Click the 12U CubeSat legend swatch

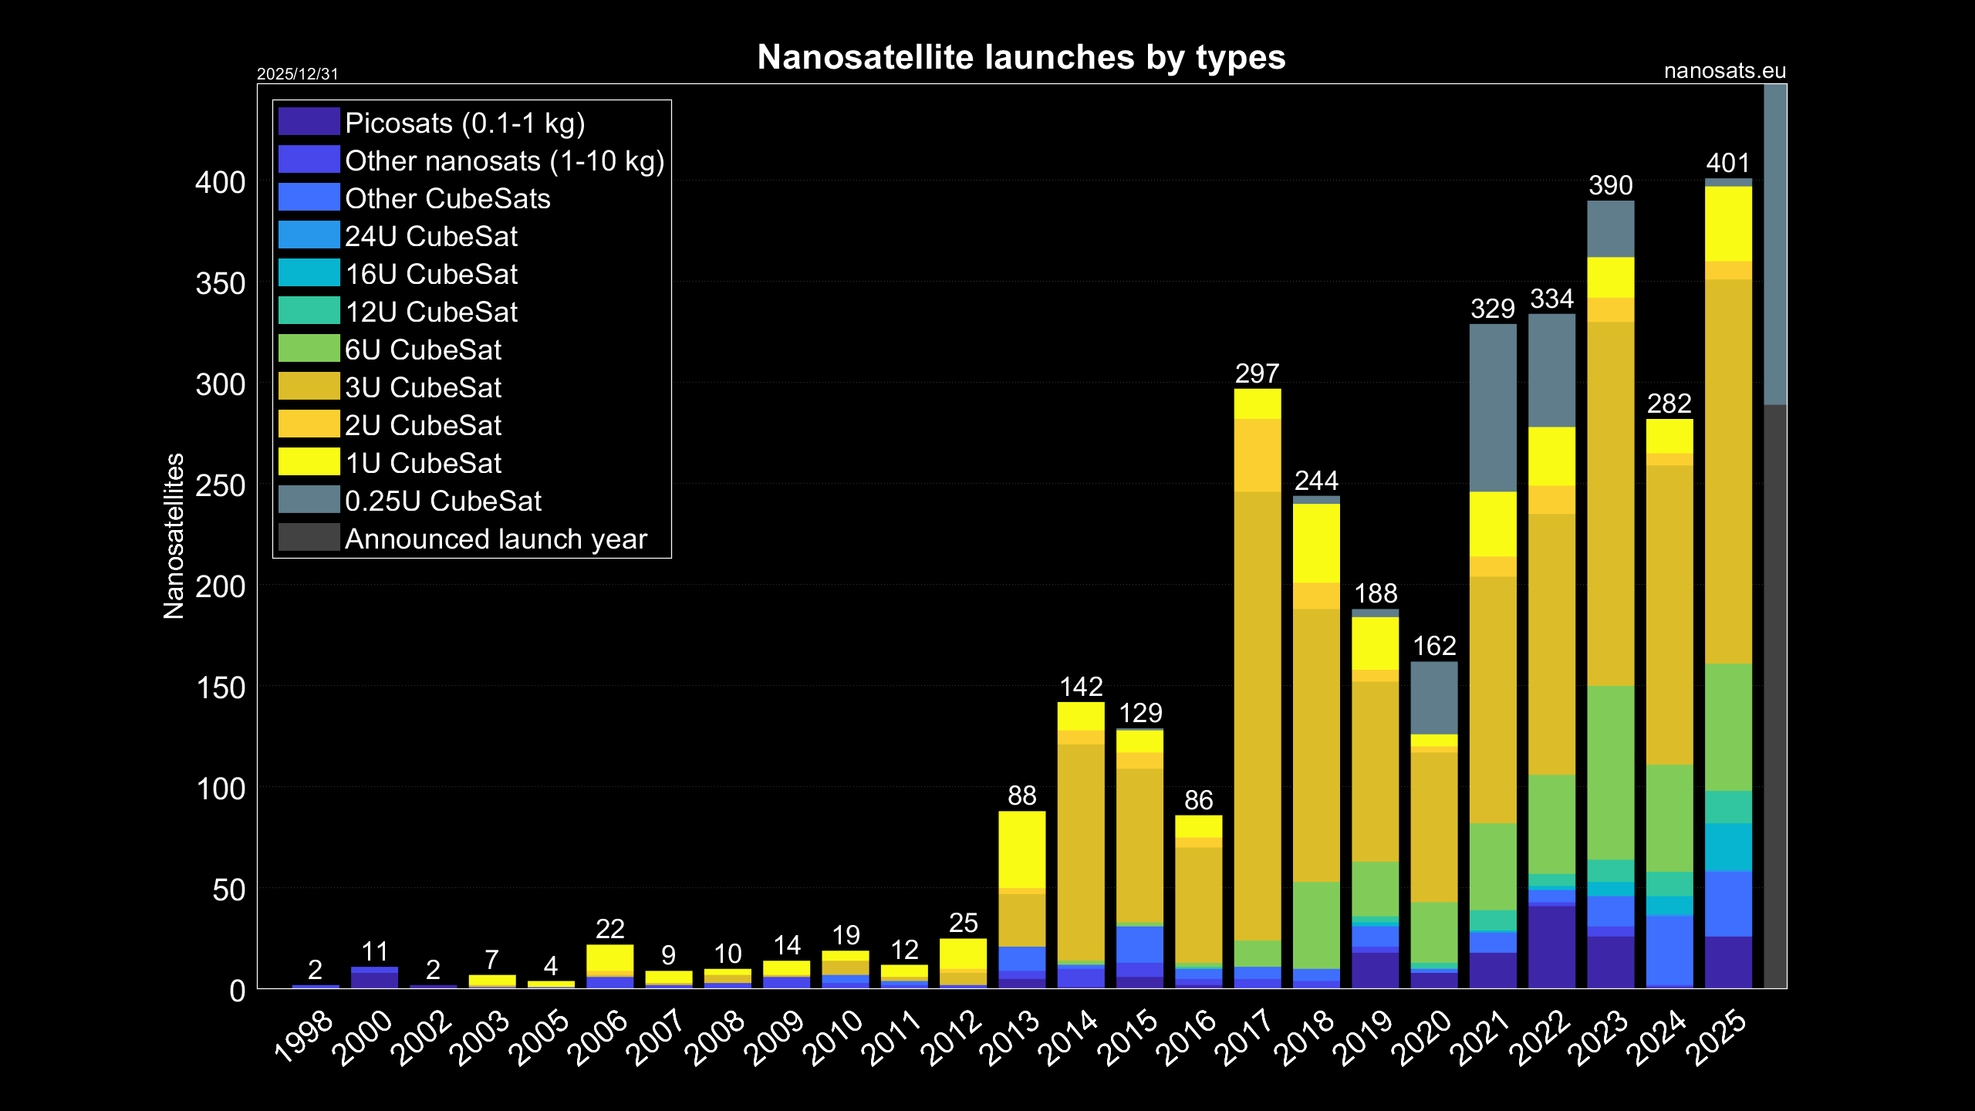[x=309, y=311]
